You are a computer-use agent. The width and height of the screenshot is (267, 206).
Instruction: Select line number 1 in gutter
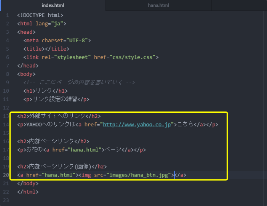click(x=7, y=15)
